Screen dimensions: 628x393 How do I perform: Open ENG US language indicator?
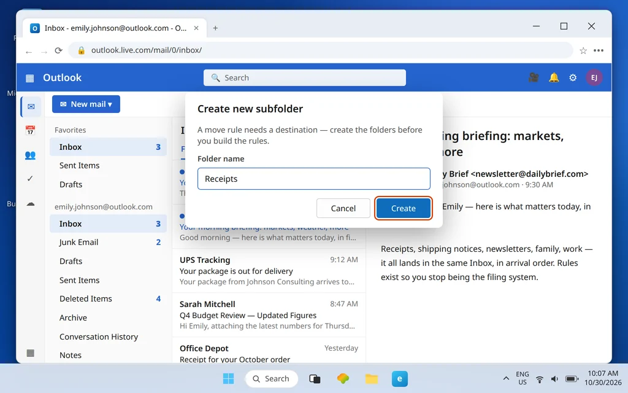523,378
